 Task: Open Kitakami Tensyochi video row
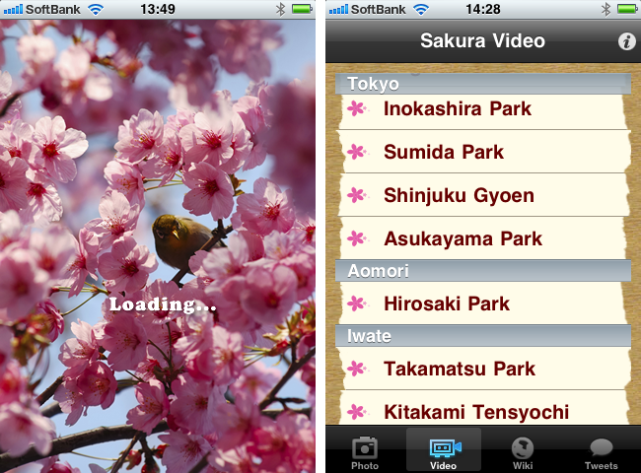pos(482,408)
